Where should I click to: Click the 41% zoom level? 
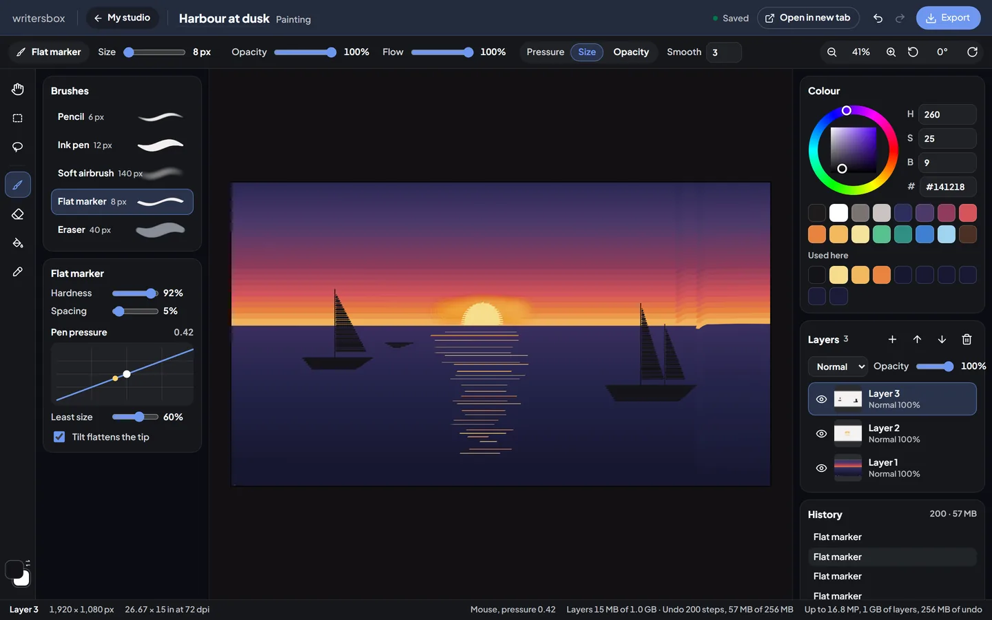[x=861, y=52]
